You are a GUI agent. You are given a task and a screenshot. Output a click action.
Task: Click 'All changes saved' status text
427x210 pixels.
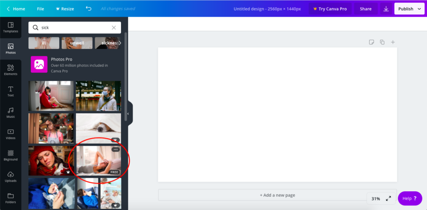(x=118, y=9)
